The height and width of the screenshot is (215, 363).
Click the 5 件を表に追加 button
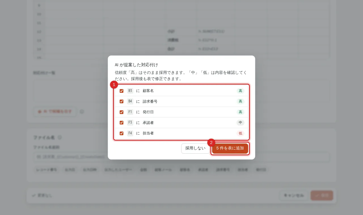230,148
